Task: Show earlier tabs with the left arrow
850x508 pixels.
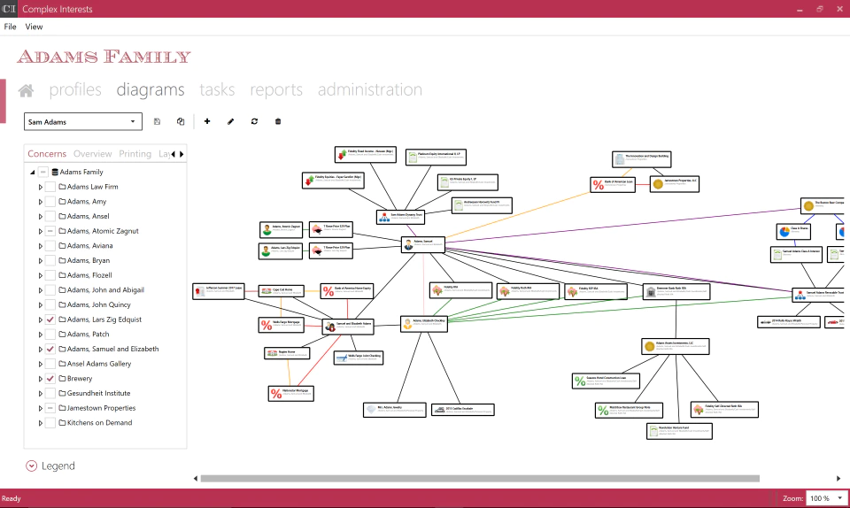Action: (174, 154)
